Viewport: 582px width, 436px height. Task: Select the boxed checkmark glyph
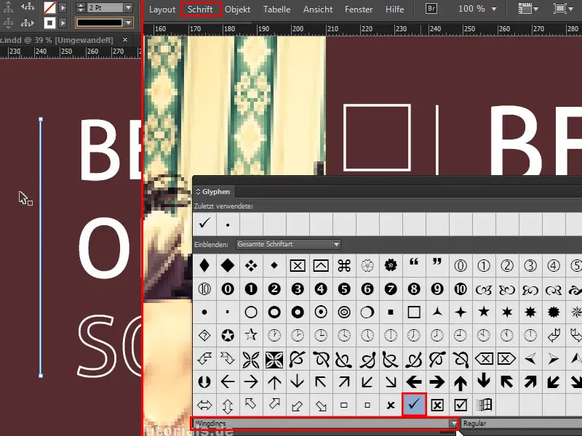click(461, 405)
